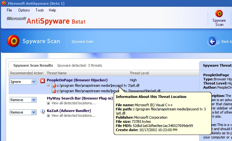Click the 'Threat Level:' line in the right panel
232x141 pixels.
click(x=218, y=83)
